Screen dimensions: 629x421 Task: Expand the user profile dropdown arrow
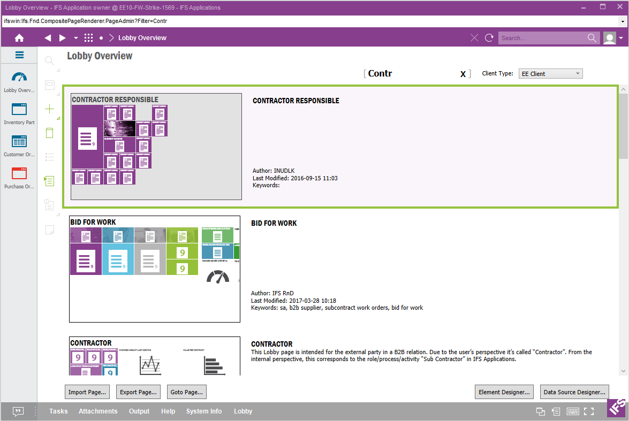coord(621,38)
